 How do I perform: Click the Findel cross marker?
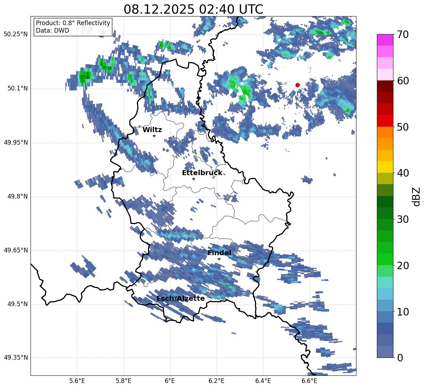pyautogui.click(x=219, y=259)
